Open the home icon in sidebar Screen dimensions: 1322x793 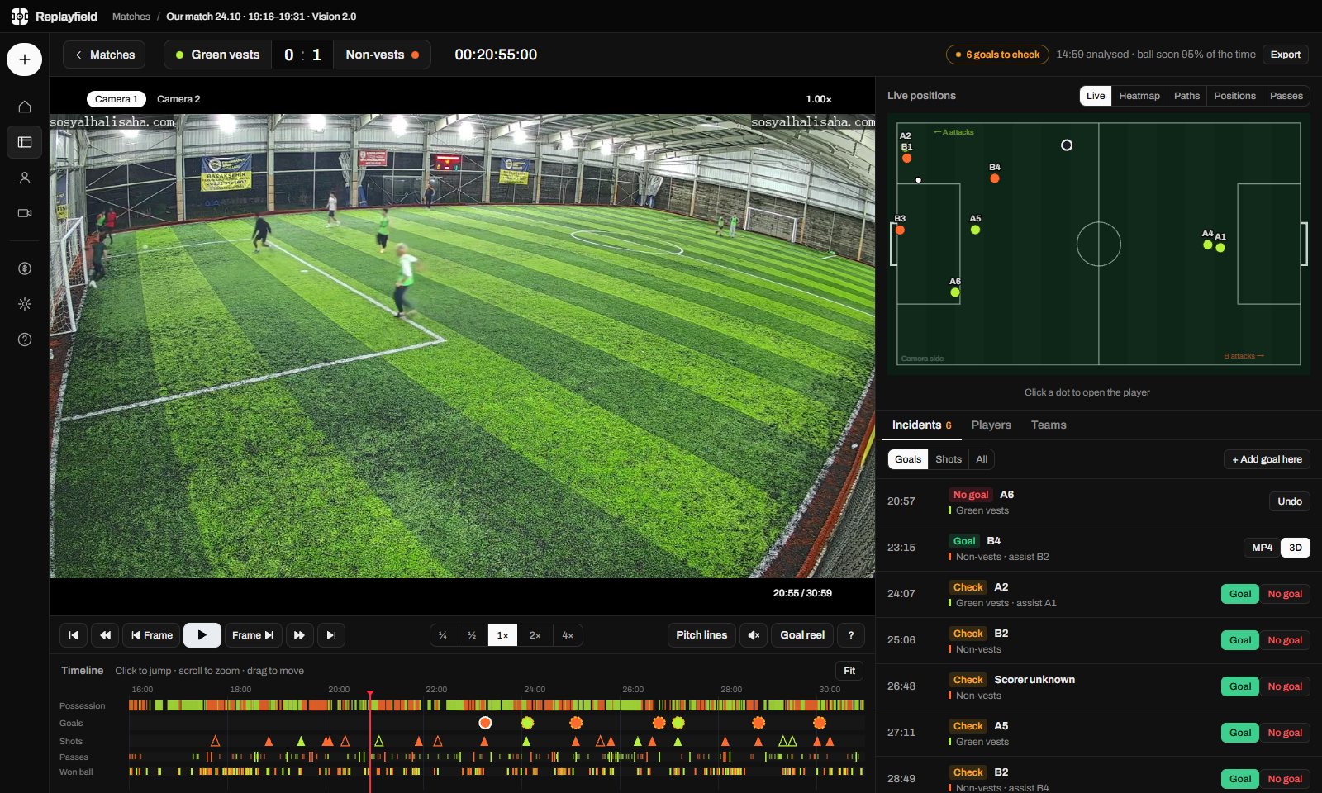[x=25, y=107]
